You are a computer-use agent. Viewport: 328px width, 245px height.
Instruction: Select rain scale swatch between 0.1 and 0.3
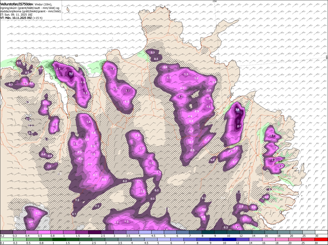[6, 239]
